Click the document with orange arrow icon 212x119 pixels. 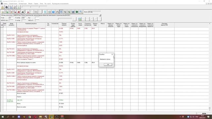point(11,12)
